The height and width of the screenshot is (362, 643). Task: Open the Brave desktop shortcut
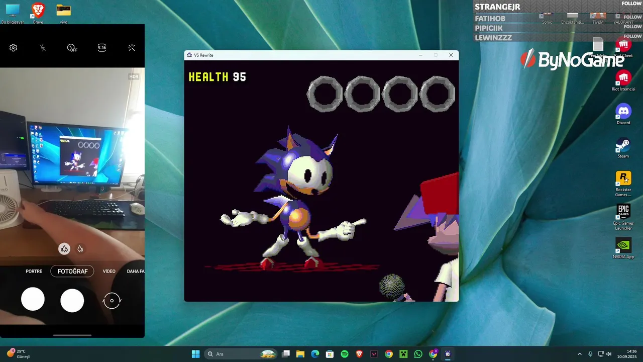[38, 14]
